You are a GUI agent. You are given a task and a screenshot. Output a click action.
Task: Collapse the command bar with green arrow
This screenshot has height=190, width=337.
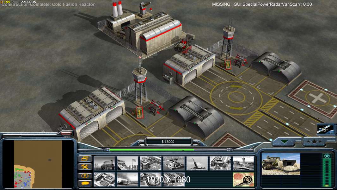pos(285,142)
